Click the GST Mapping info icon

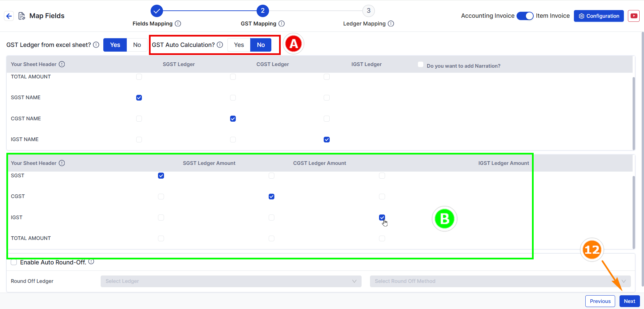(x=282, y=23)
